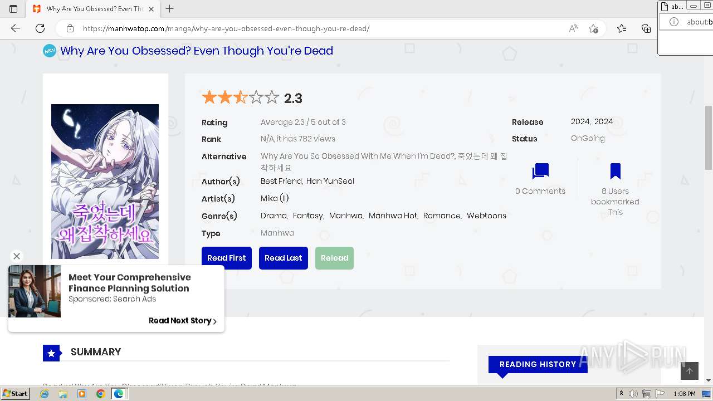Add page to favorites star icon

(x=594, y=28)
